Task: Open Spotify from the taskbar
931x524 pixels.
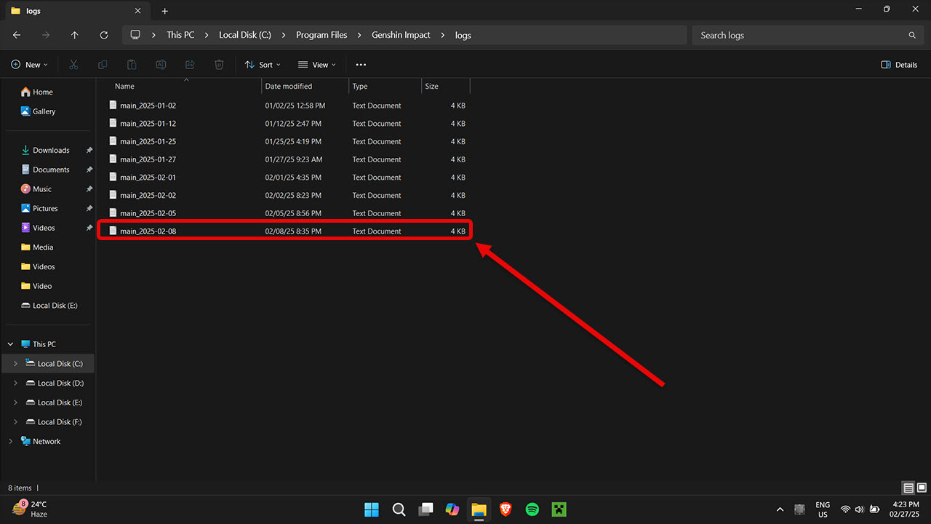Action: pos(532,509)
